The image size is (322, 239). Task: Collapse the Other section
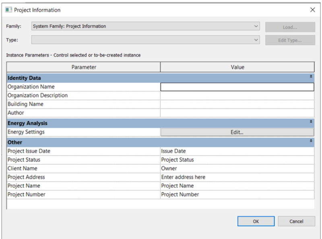pos(311,141)
